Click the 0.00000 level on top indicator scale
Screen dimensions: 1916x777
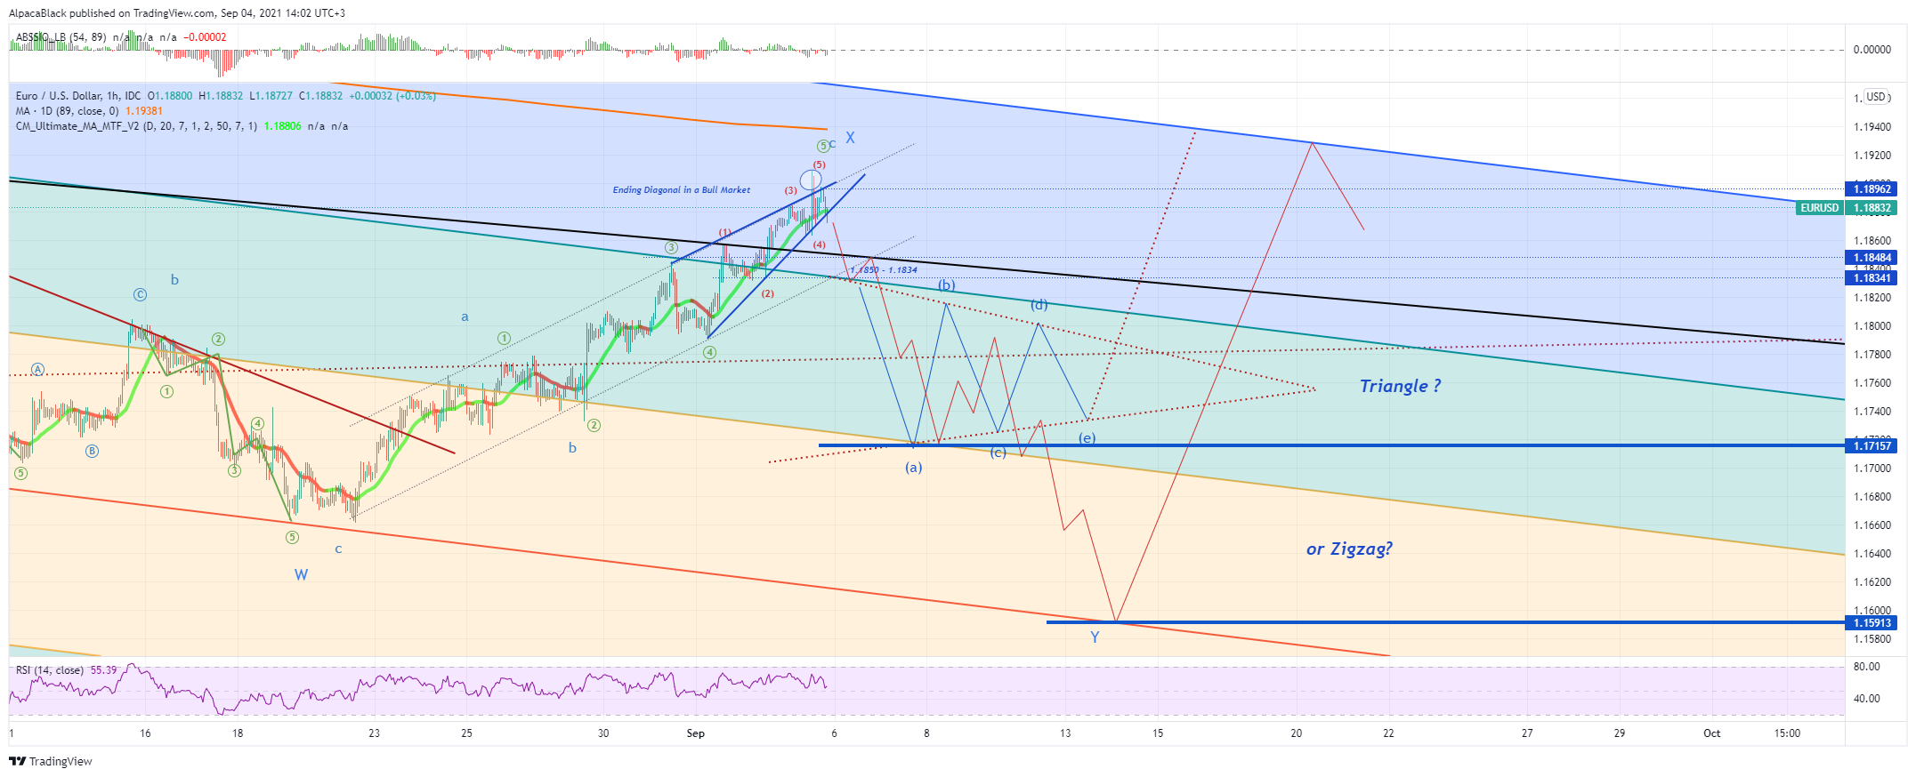pyautogui.click(x=1872, y=50)
